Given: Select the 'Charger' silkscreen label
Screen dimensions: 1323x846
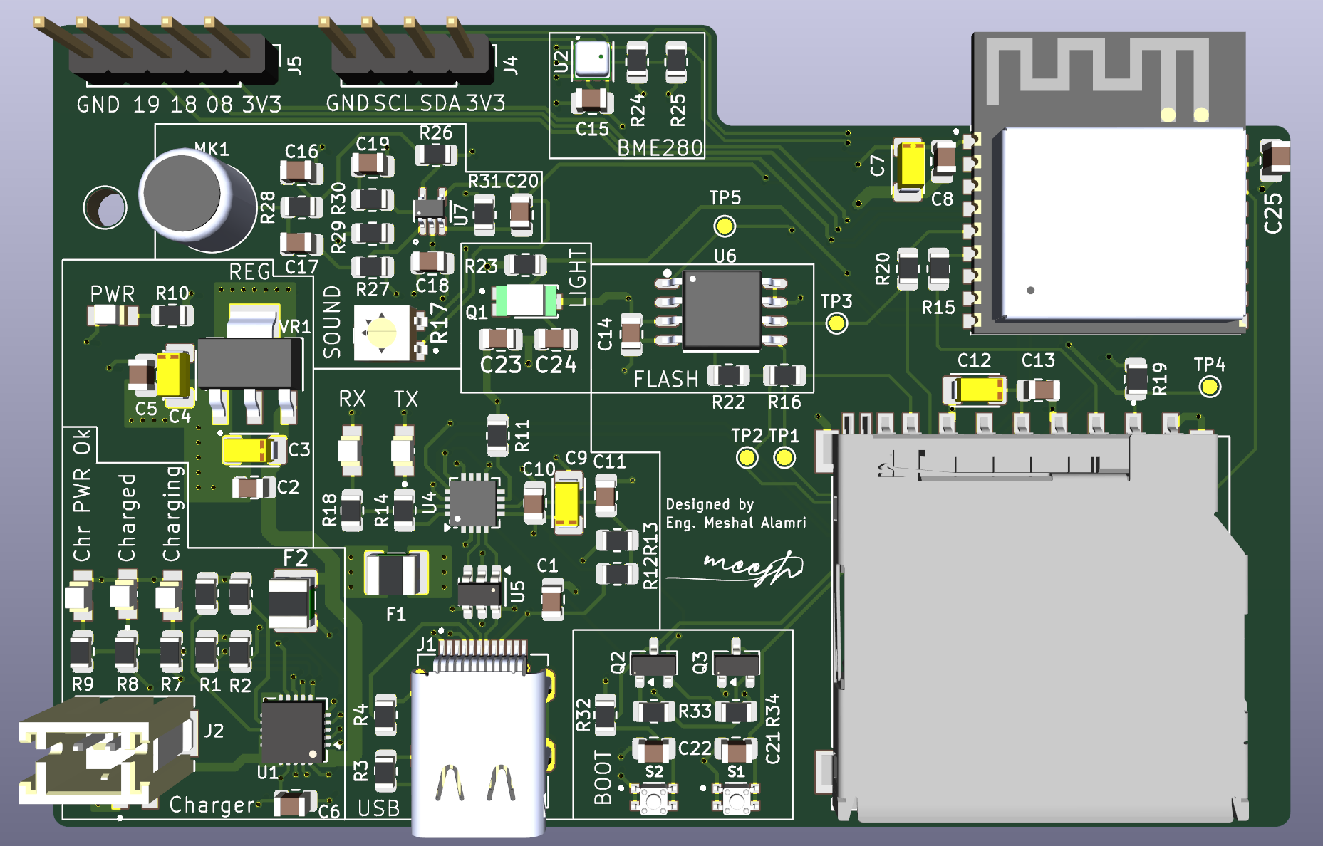Looking at the screenshot, I should (x=212, y=805).
